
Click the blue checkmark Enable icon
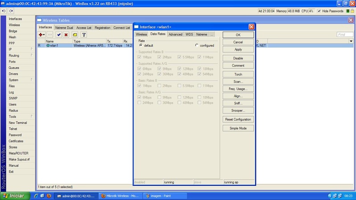pos(59,35)
